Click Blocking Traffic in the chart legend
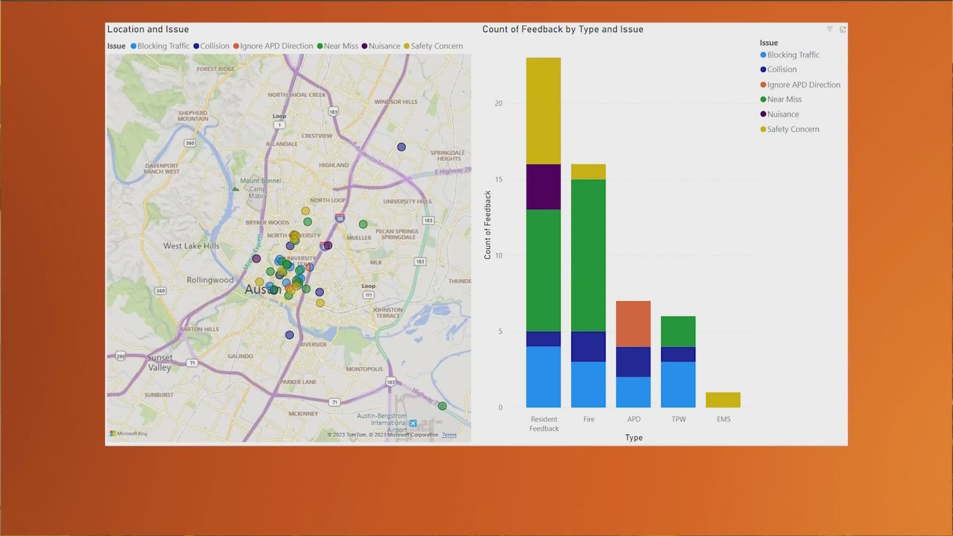The image size is (953, 536). click(x=790, y=55)
